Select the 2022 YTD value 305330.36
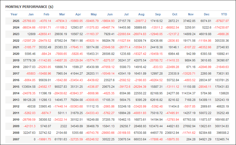 click(x=221, y=41)
